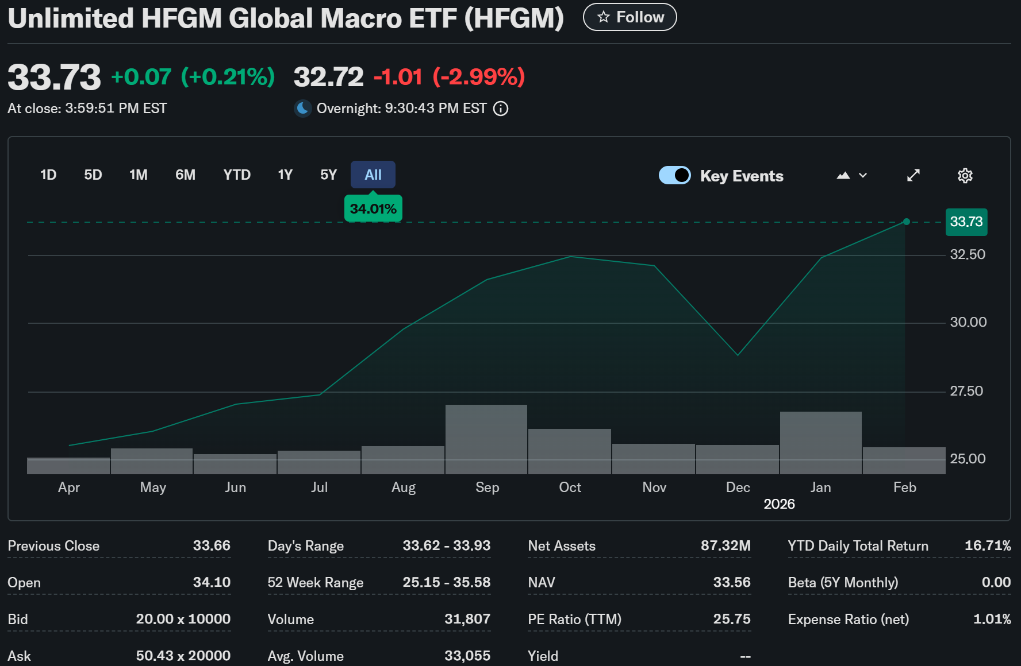This screenshot has height=666, width=1021.
Task: Click the 2026 year label on axis
Action: 779,504
